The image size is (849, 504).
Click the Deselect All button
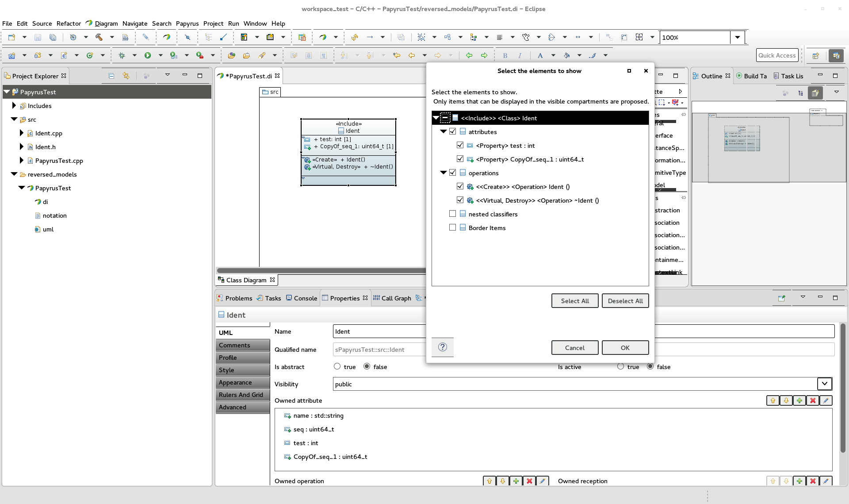pos(625,301)
